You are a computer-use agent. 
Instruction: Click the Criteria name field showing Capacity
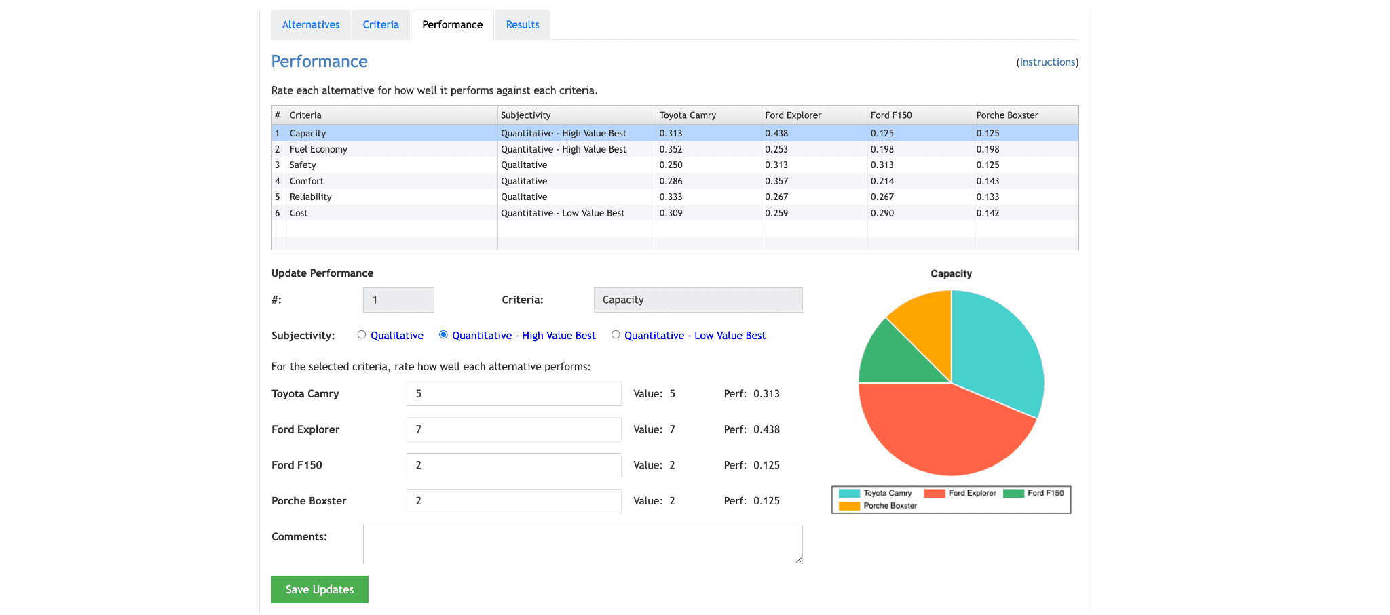point(698,300)
